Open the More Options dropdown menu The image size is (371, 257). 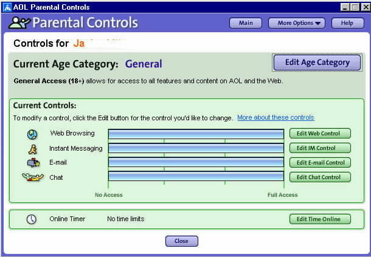coord(296,23)
